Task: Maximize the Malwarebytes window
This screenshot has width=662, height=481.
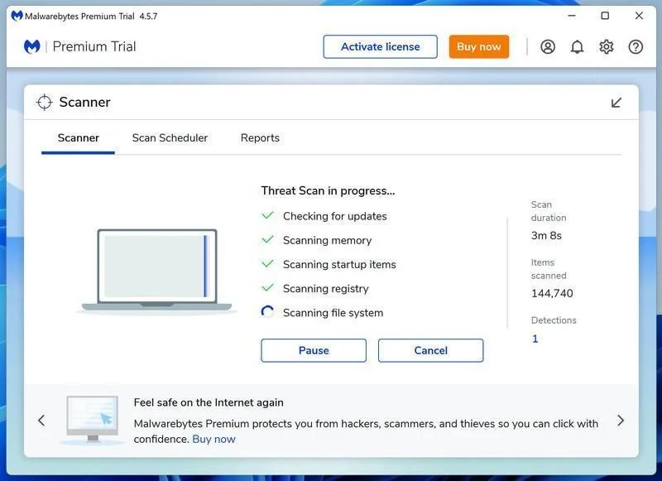Action: click(605, 16)
